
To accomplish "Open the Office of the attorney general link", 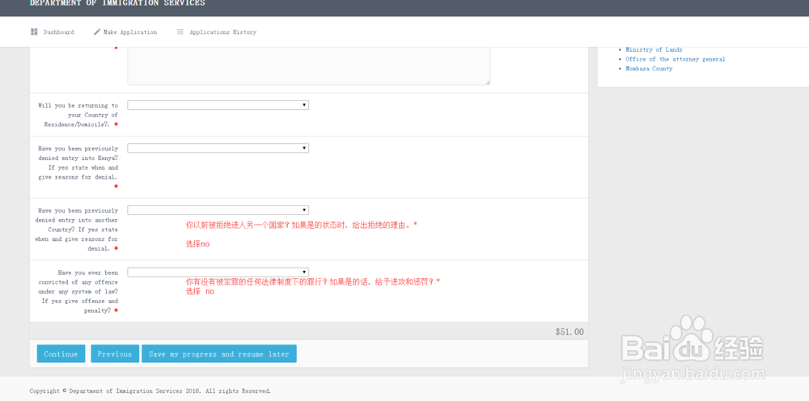I will tap(676, 59).
